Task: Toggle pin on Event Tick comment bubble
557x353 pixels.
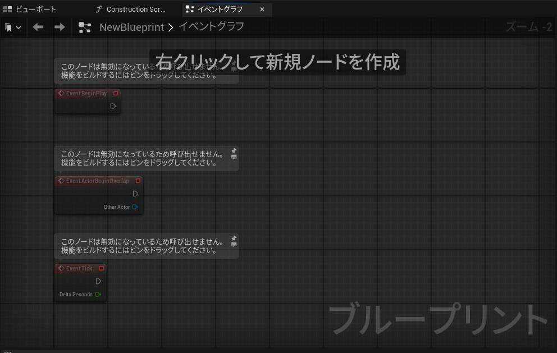Action: 234,238
